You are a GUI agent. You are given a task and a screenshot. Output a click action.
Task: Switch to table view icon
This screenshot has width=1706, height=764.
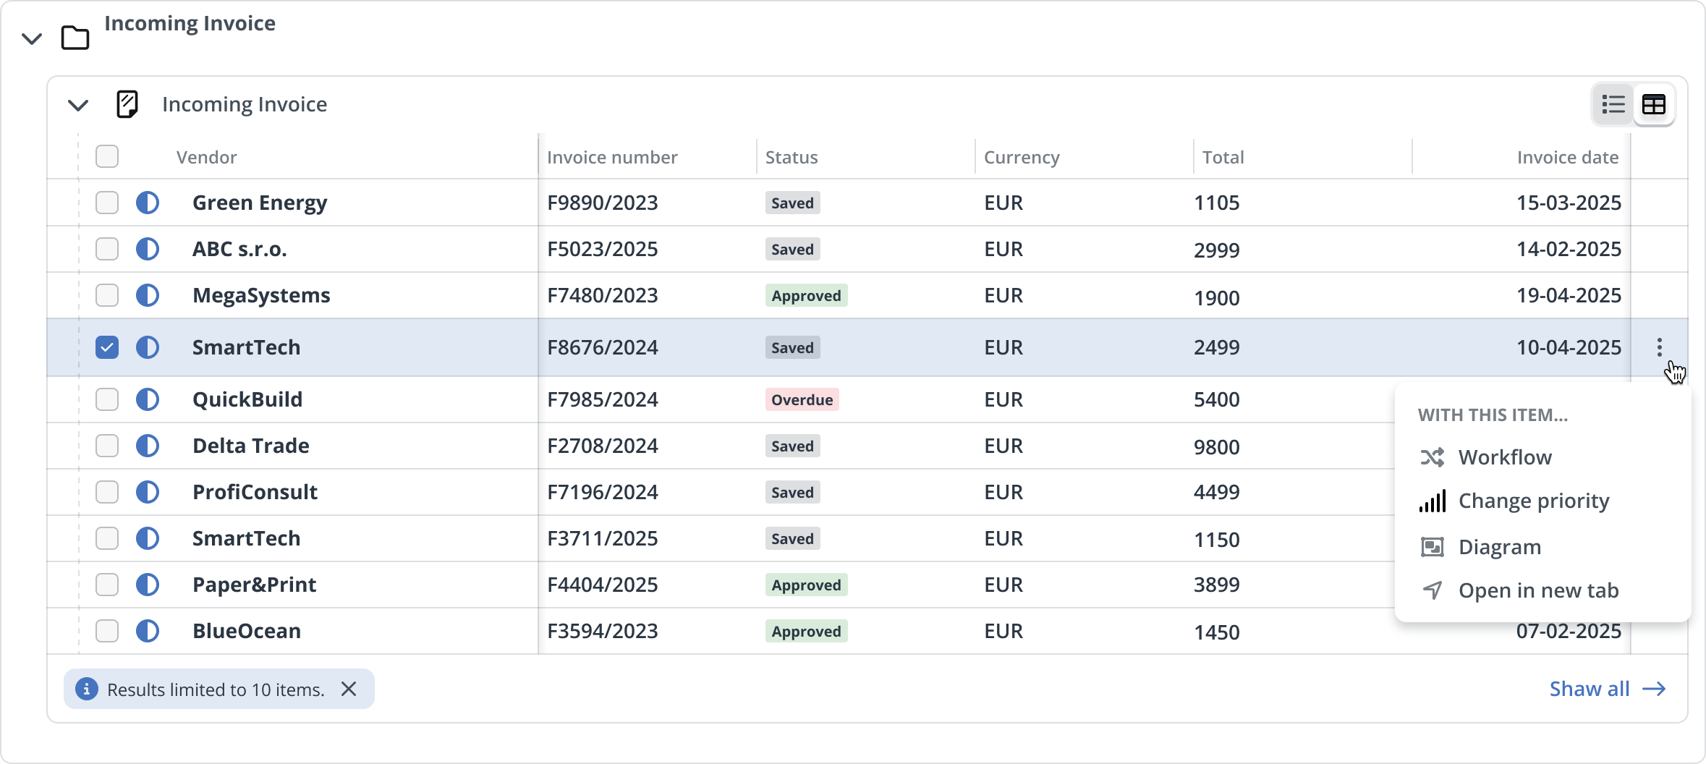[x=1654, y=105]
